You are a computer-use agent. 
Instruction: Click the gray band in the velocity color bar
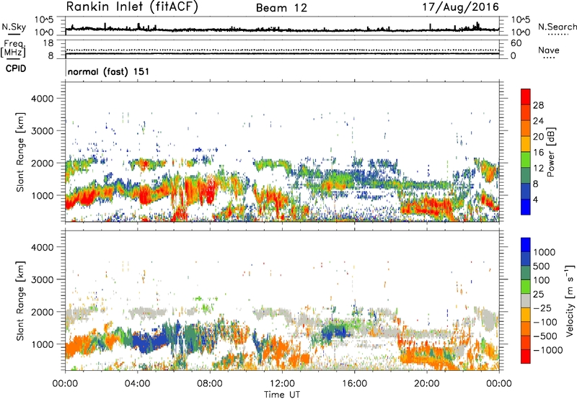tap(526, 301)
